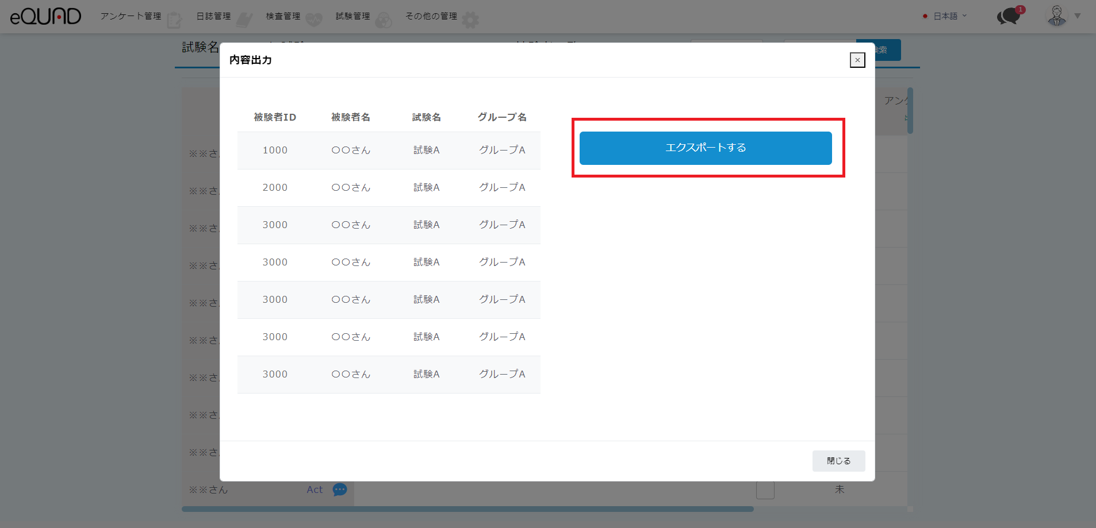This screenshot has width=1096, height=528.
Task: Expand the 日本語 language dropdown
Action: [946, 16]
